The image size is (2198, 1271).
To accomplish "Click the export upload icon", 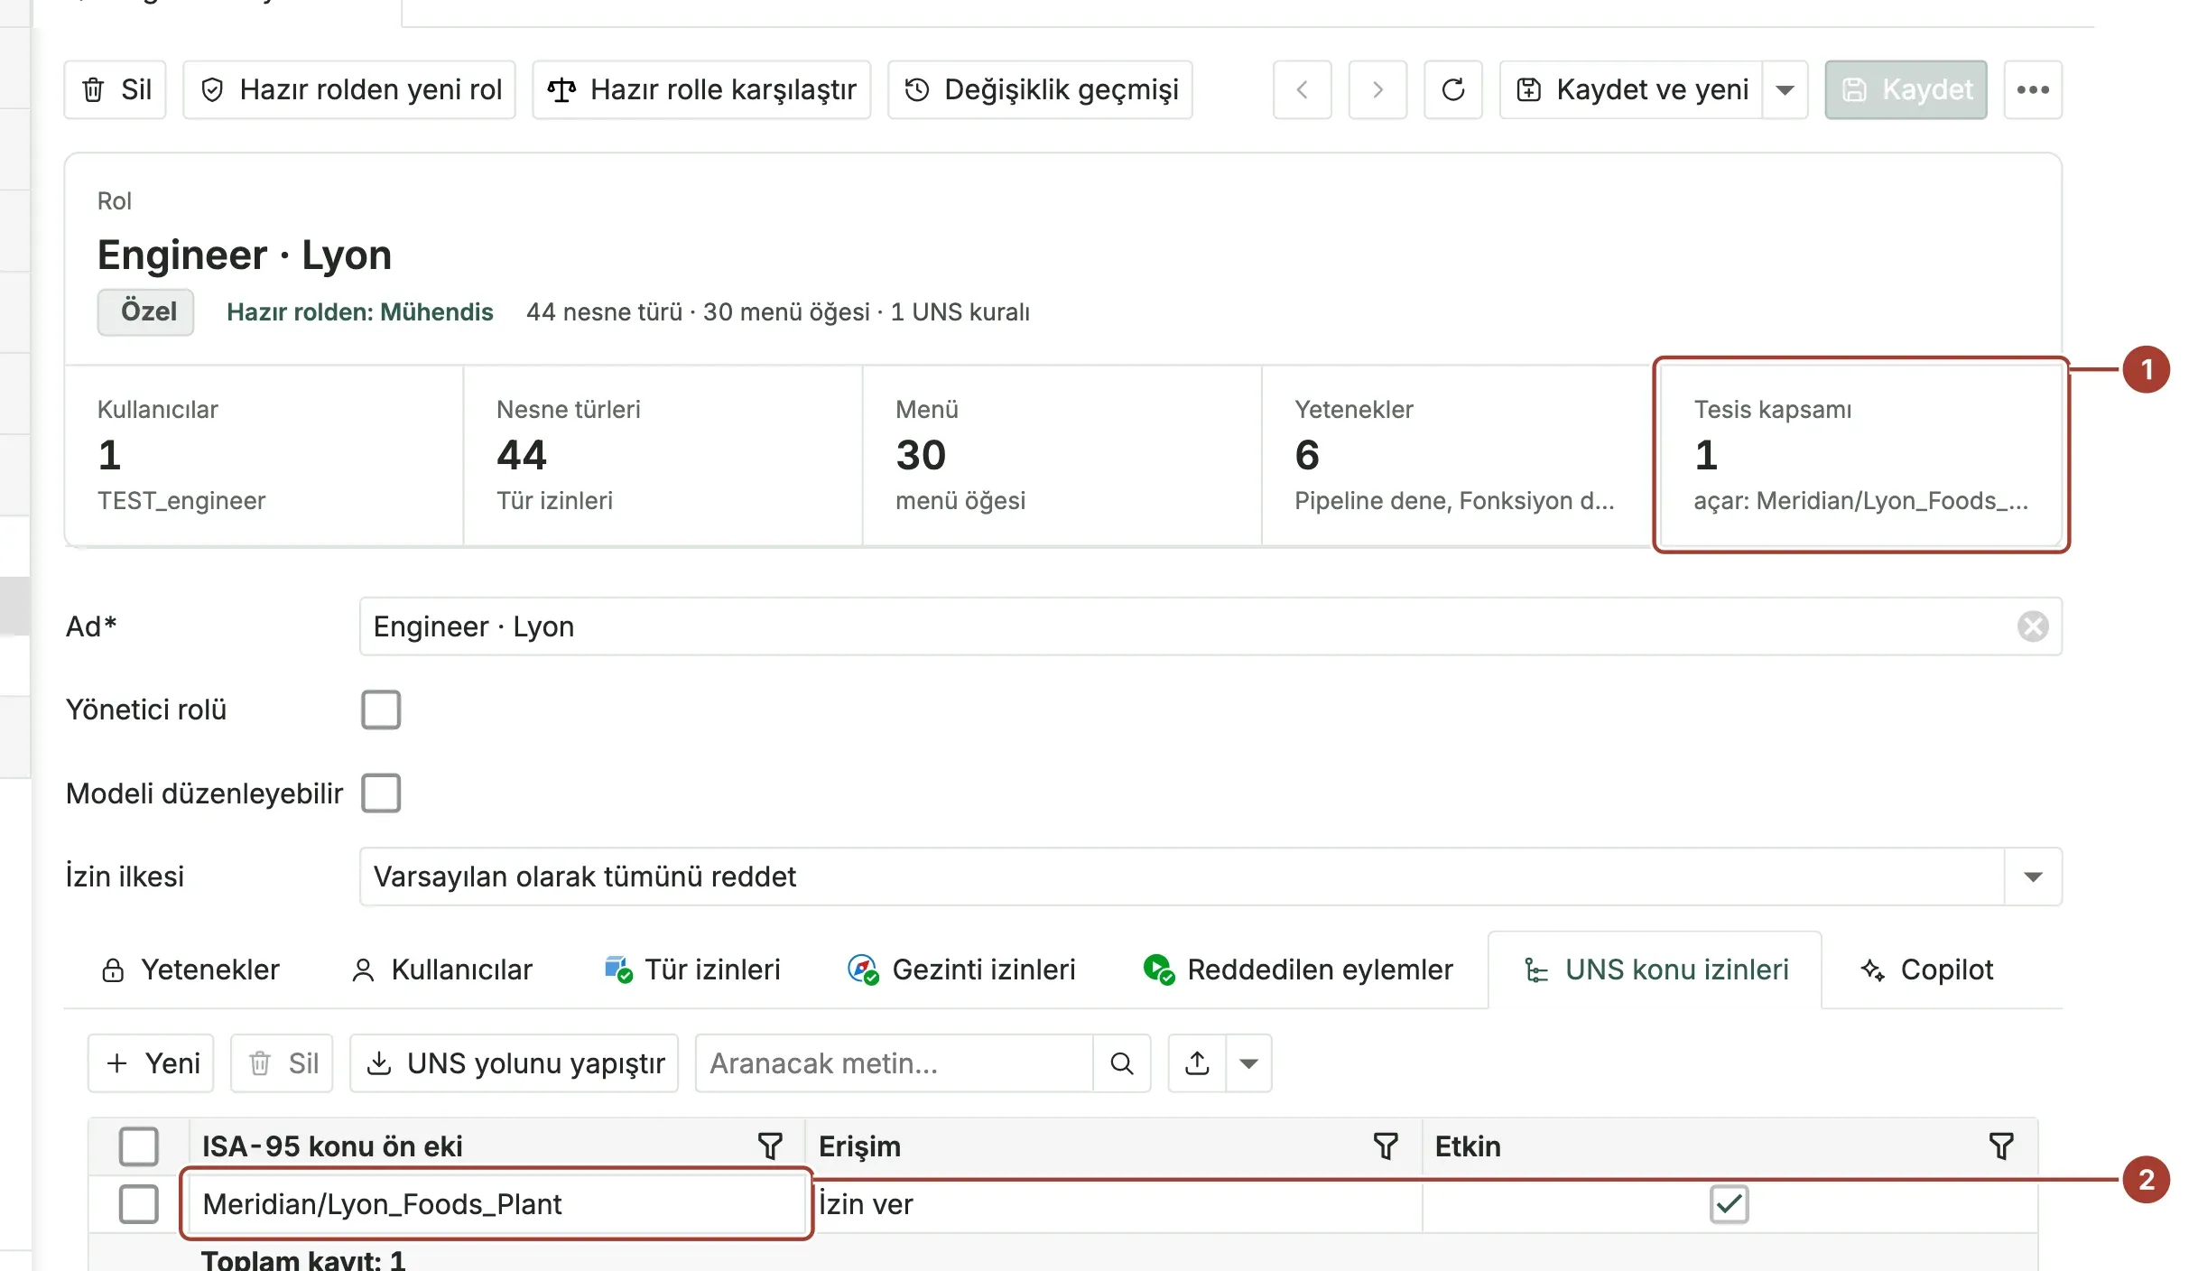I will [1198, 1063].
